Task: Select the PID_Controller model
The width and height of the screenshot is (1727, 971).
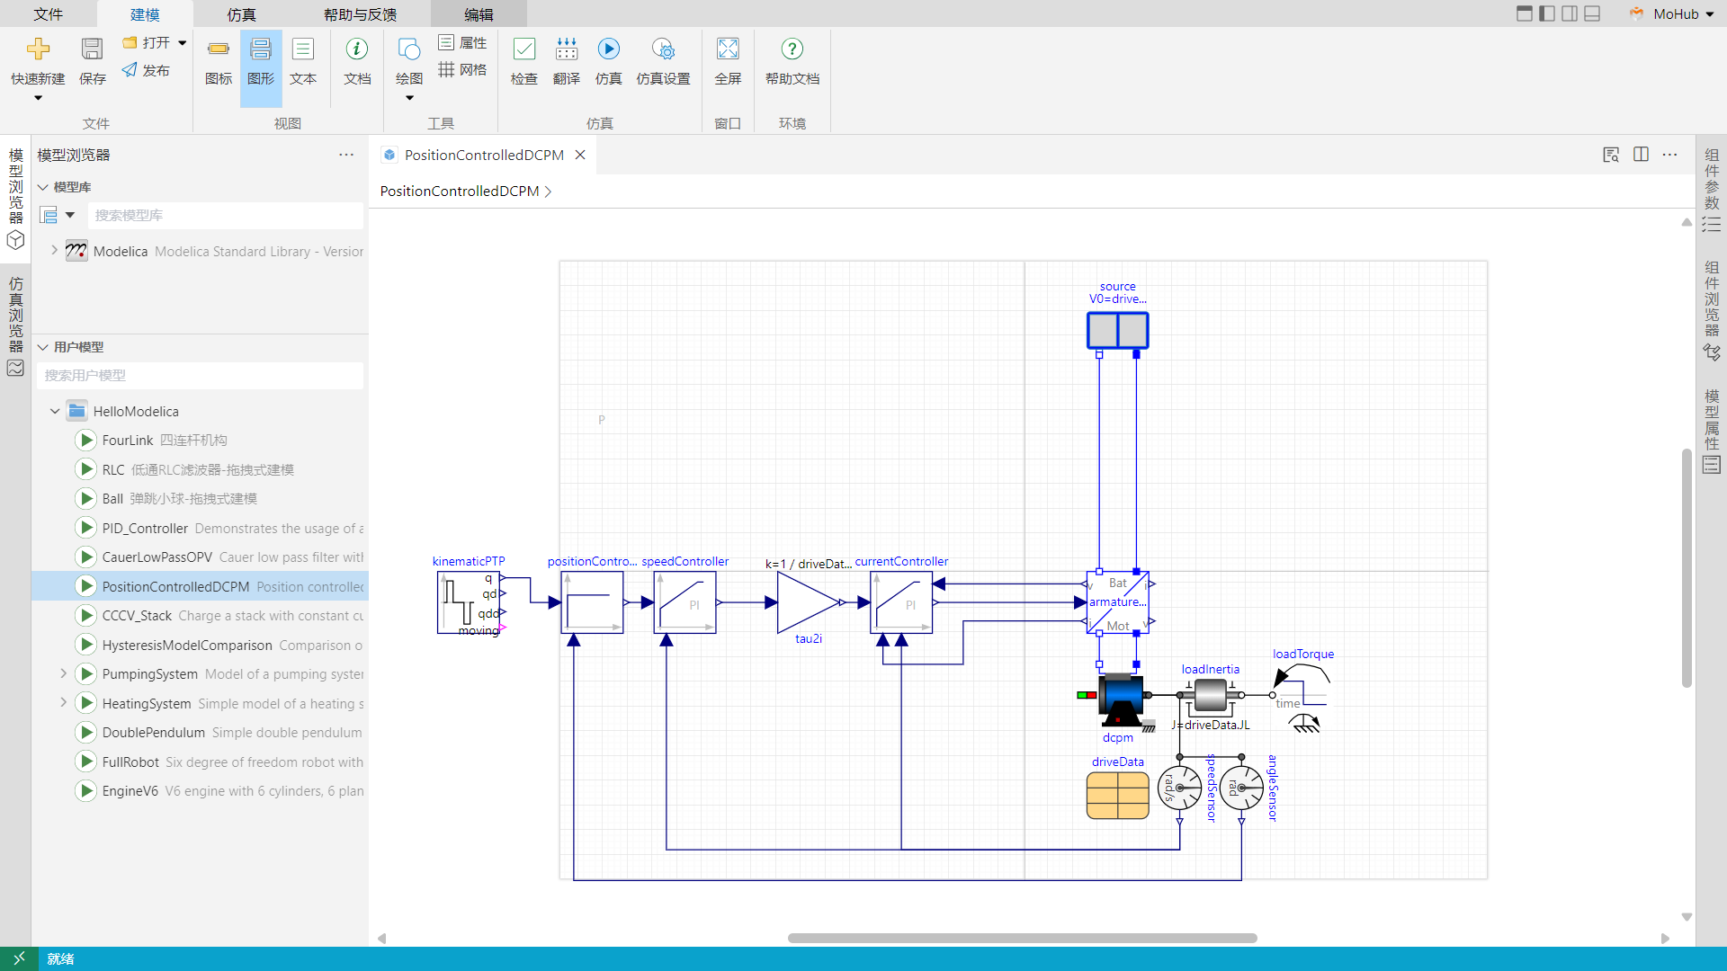Action: coord(200,528)
